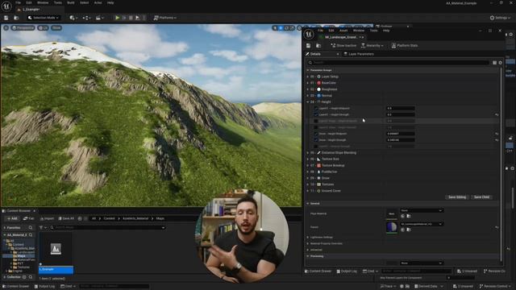Open the Tools menu in main editor
The height and width of the screenshot is (290, 516).
click(x=57, y=2)
